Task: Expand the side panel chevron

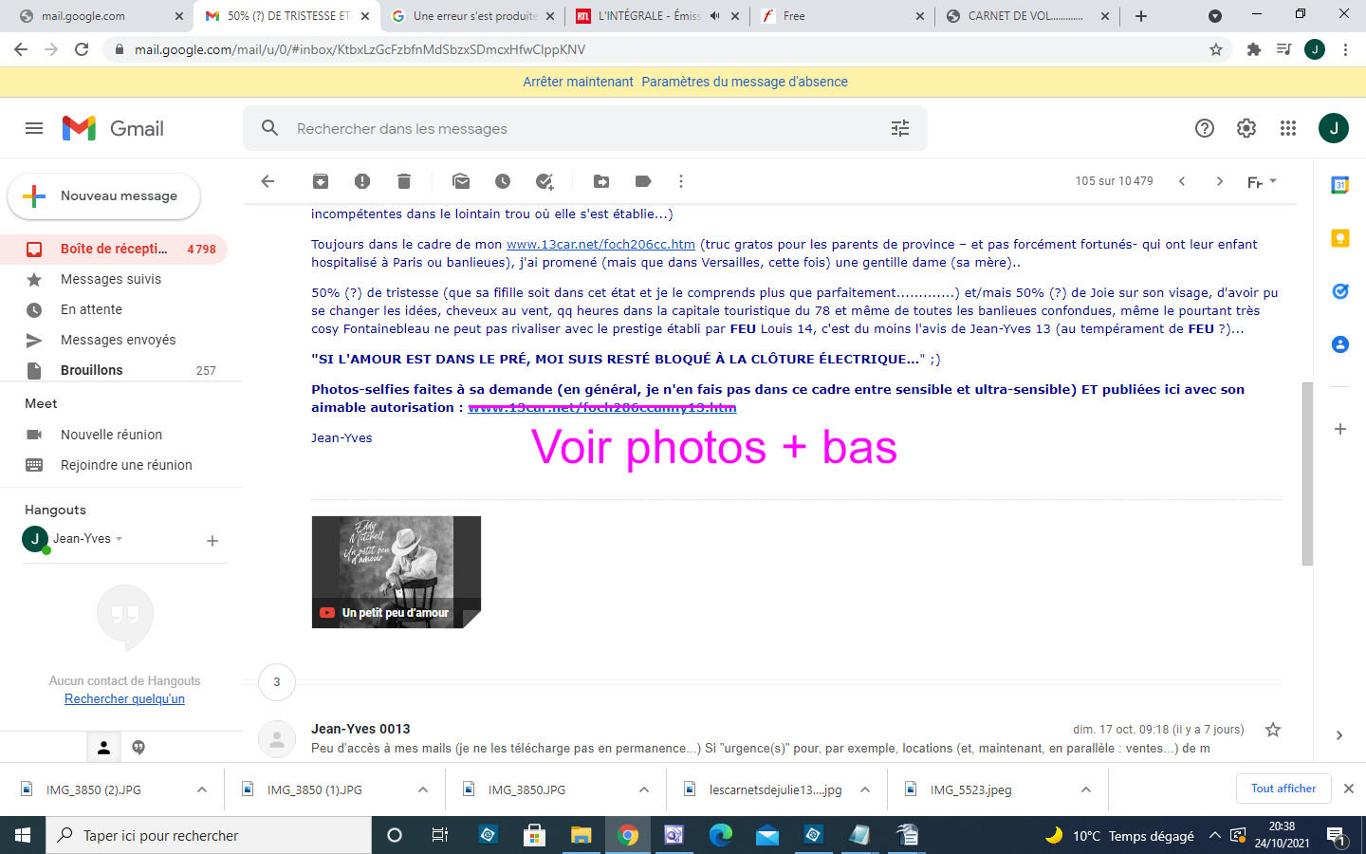Action: coord(1339,735)
